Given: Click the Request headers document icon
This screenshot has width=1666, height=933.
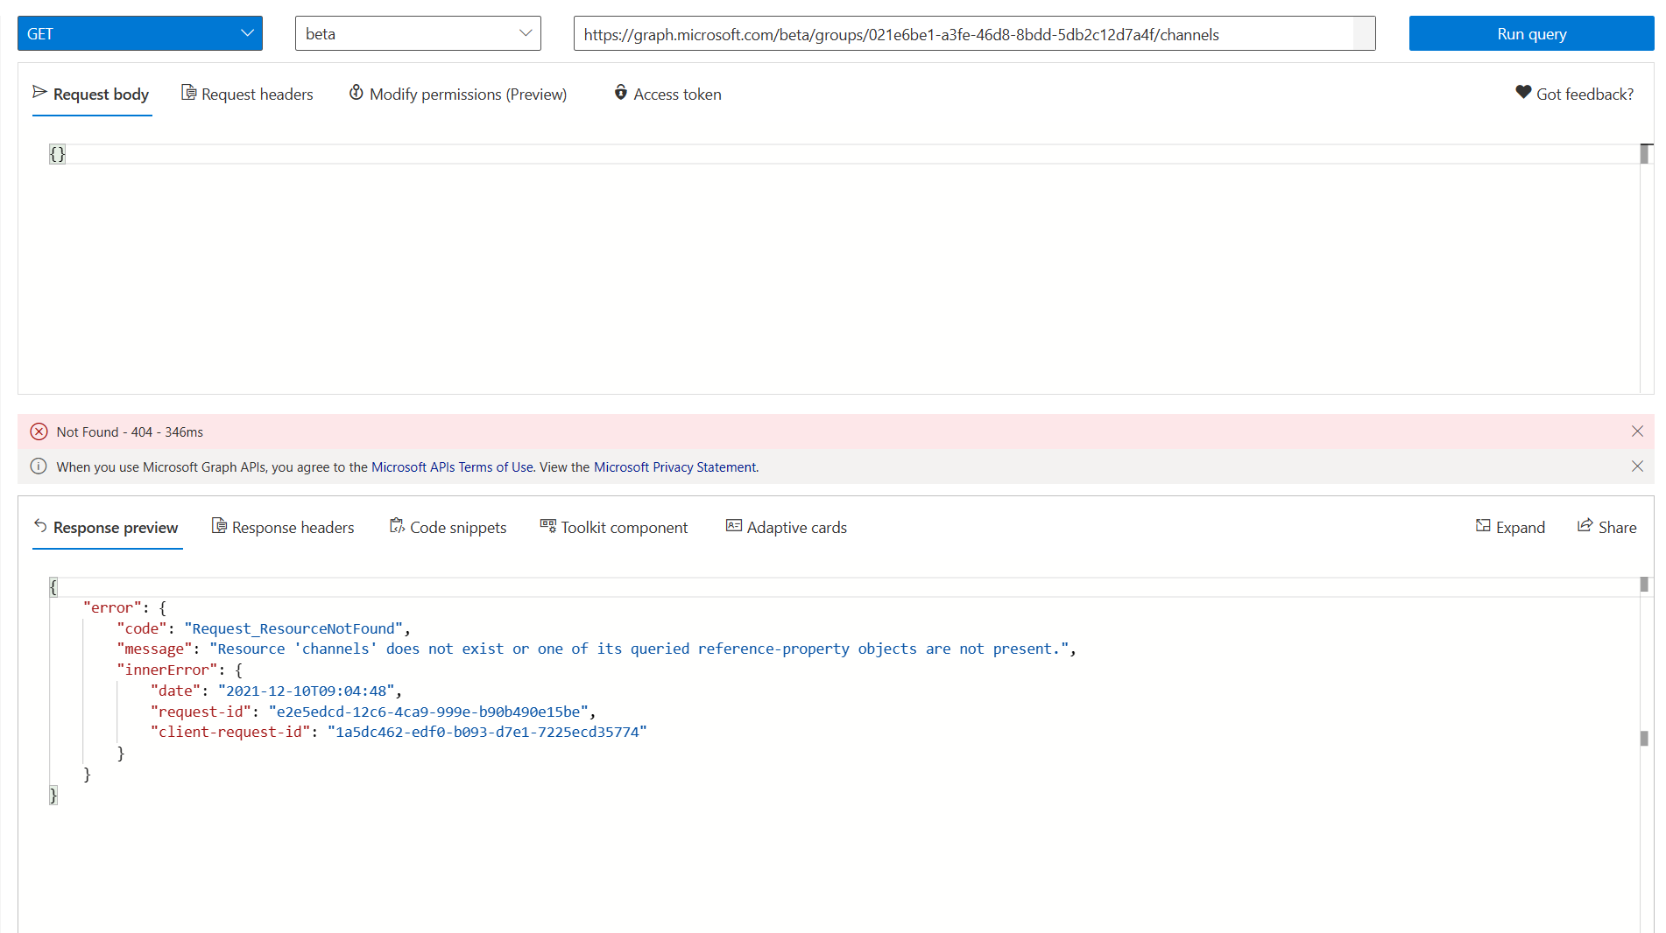Looking at the screenshot, I should click(x=188, y=92).
